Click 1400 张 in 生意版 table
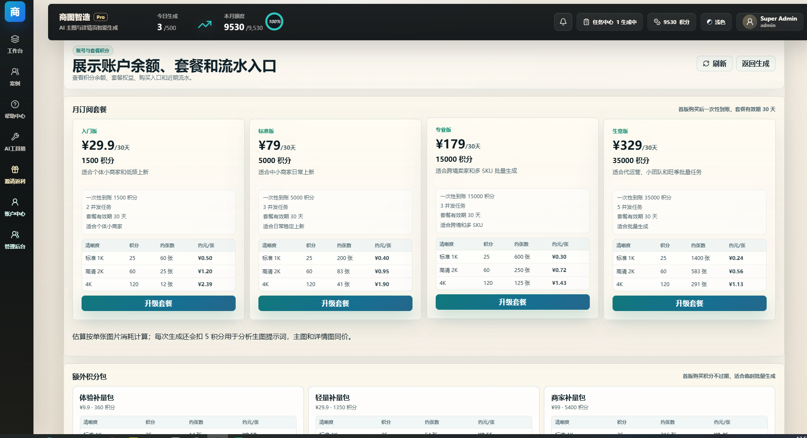 (x=701, y=258)
